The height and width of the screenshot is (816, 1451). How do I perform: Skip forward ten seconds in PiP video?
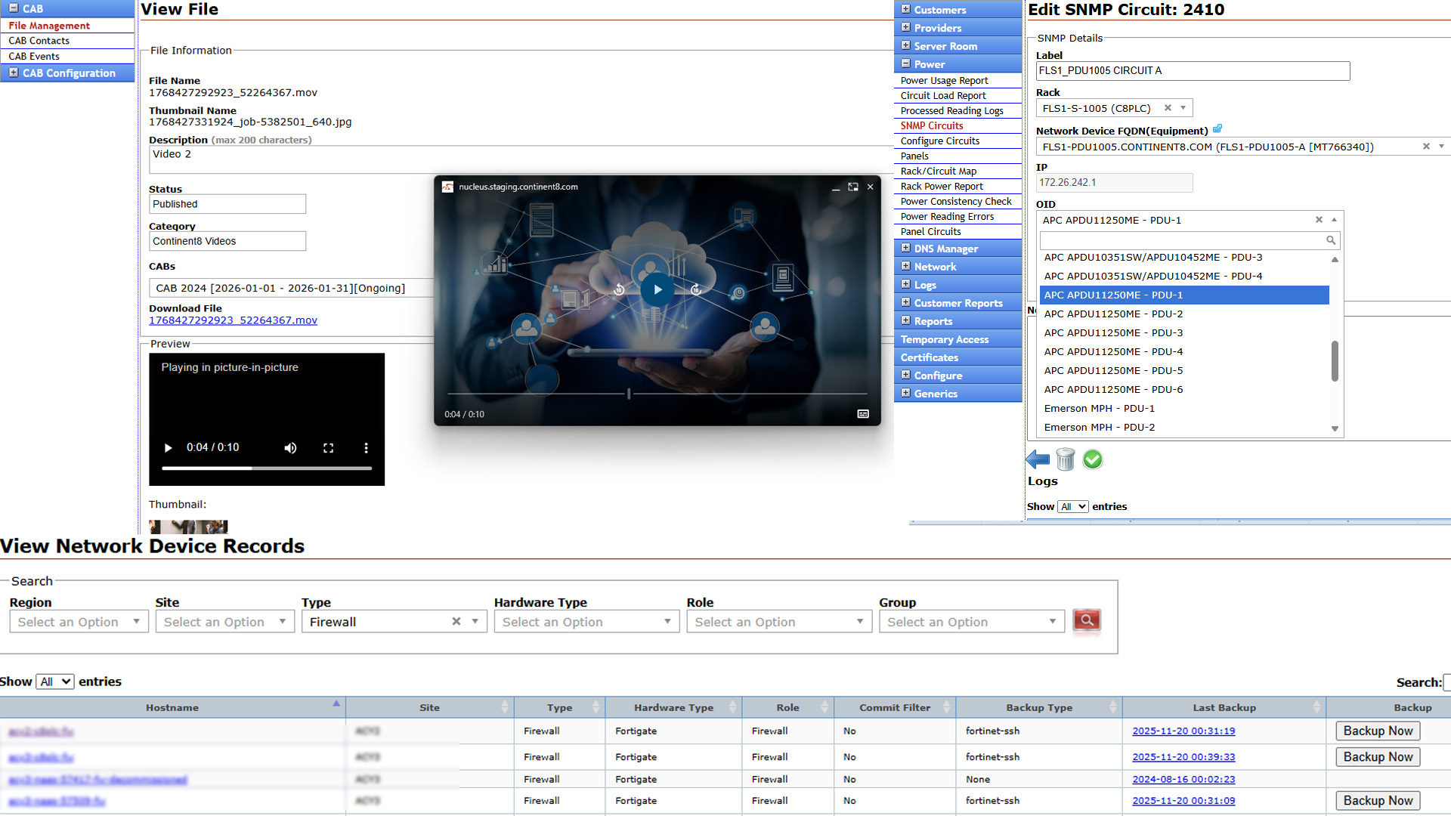coord(696,289)
